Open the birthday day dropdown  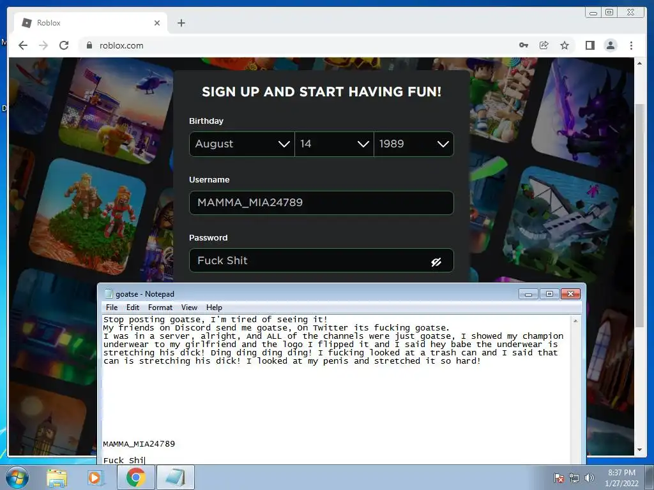(x=334, y=144)
